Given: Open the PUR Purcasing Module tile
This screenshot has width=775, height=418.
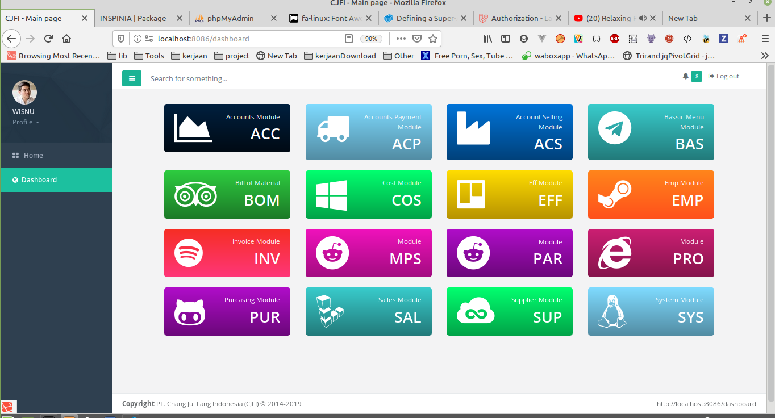Looking at the screenshot, I should [x=227, y=311].
